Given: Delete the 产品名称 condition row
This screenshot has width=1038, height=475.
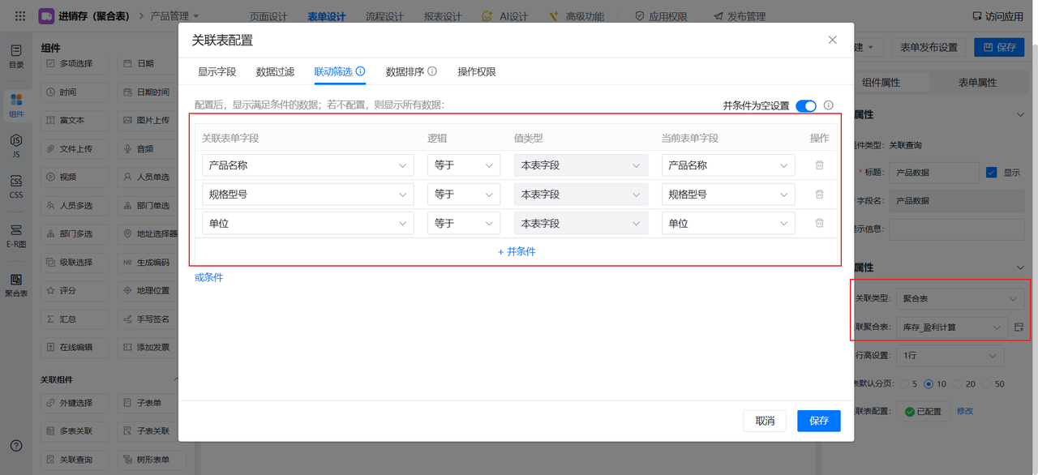Looking at the screenshot, I should point(819,165).
